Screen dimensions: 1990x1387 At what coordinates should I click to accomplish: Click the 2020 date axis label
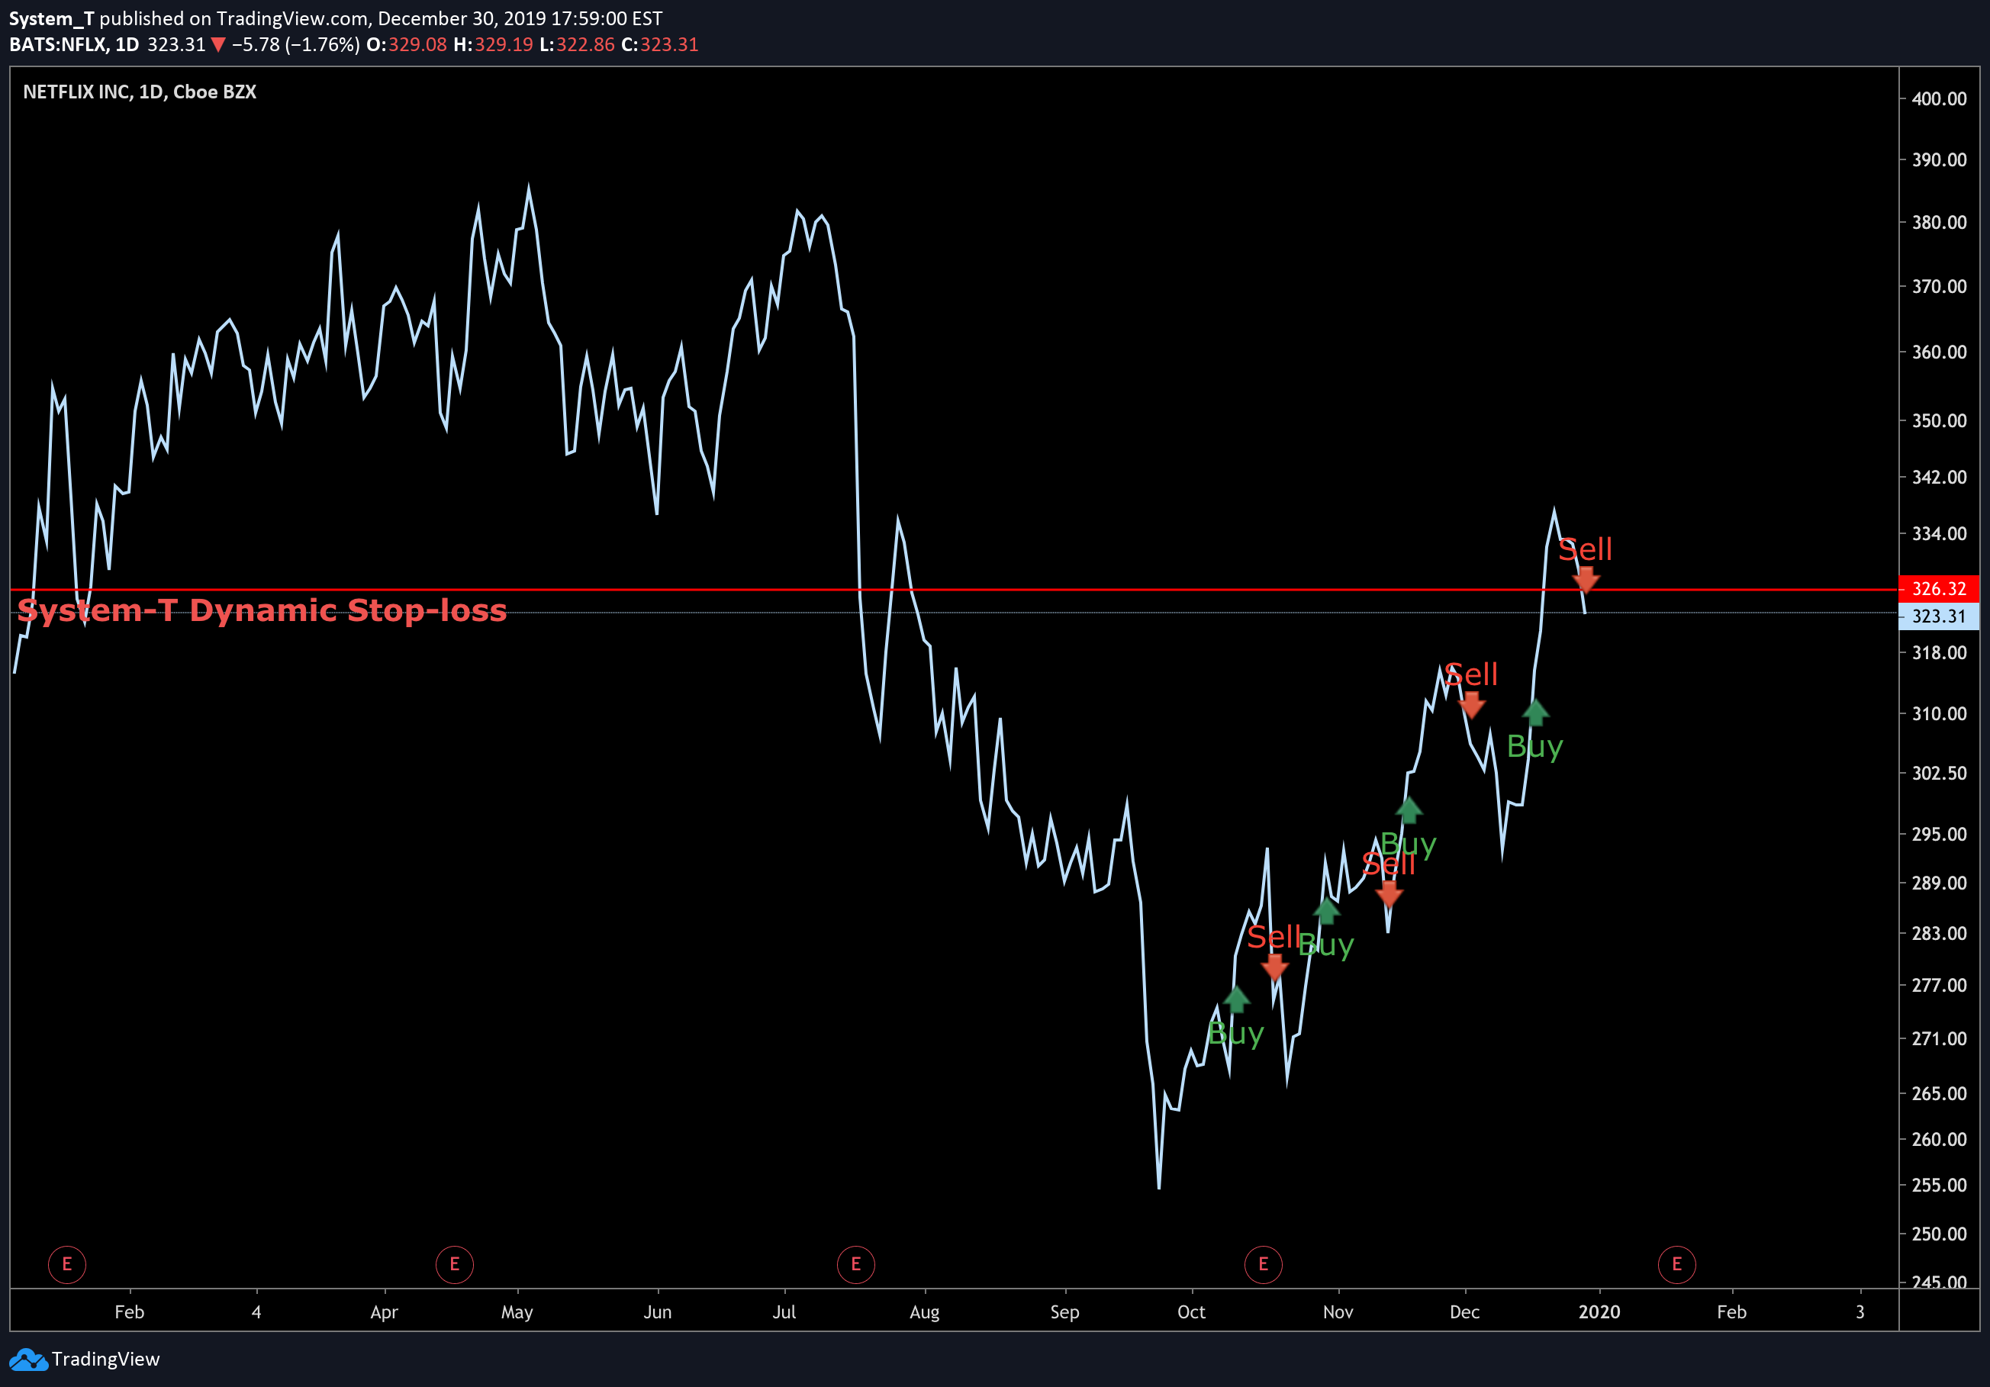click(x=1599, y=1311)
